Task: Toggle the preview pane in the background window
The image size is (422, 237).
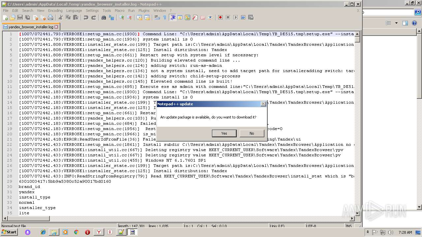Action: pos(405,23)
